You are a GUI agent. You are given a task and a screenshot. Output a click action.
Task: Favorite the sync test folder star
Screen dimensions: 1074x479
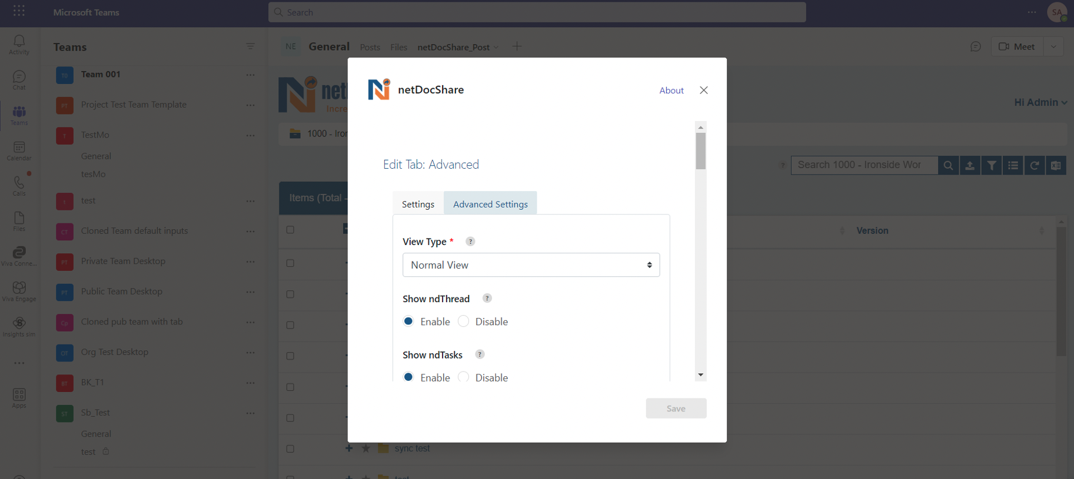click(366, 448)
